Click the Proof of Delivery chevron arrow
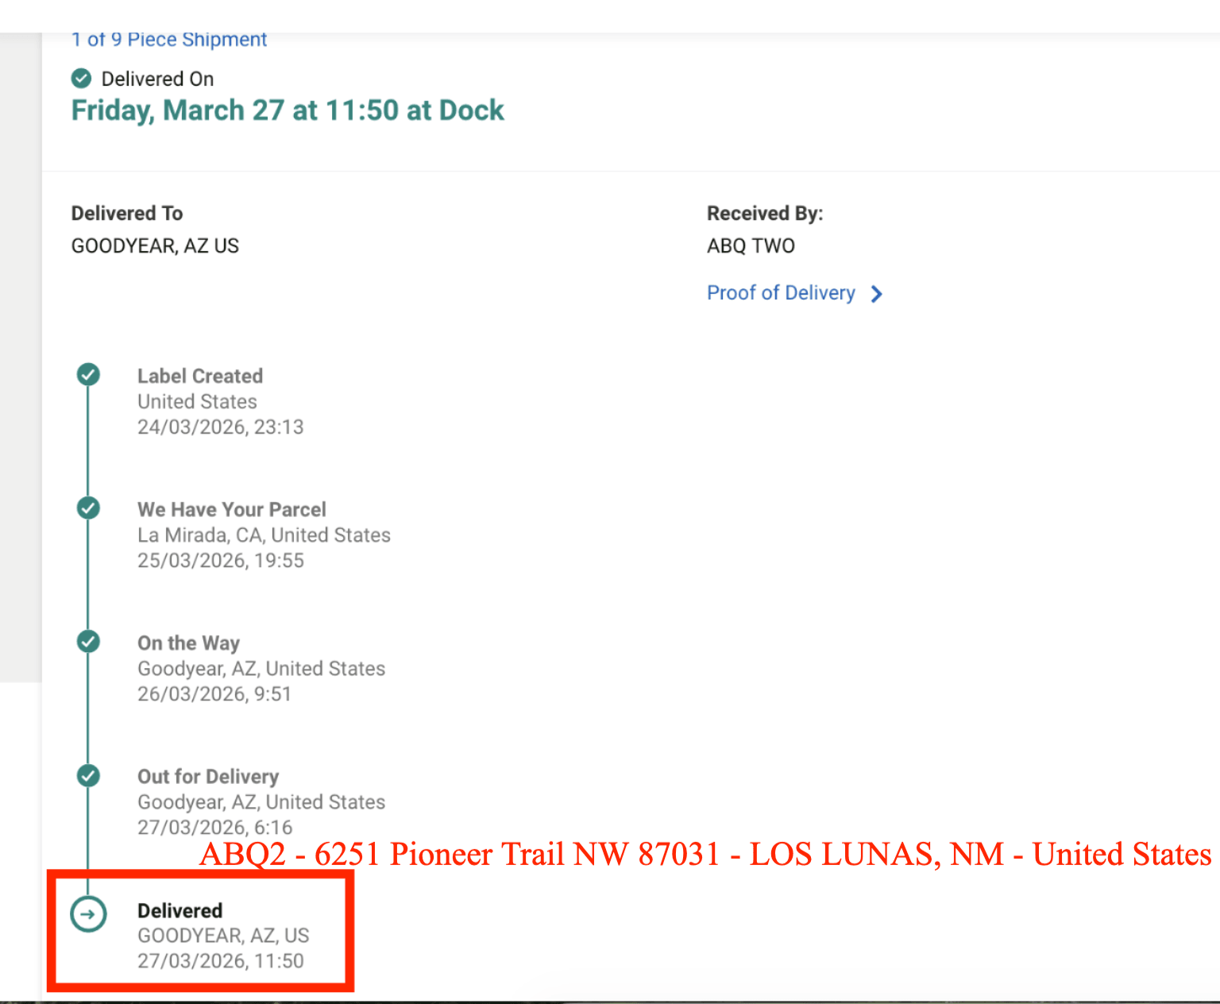1220x1004 pixels. coord(876,294)
